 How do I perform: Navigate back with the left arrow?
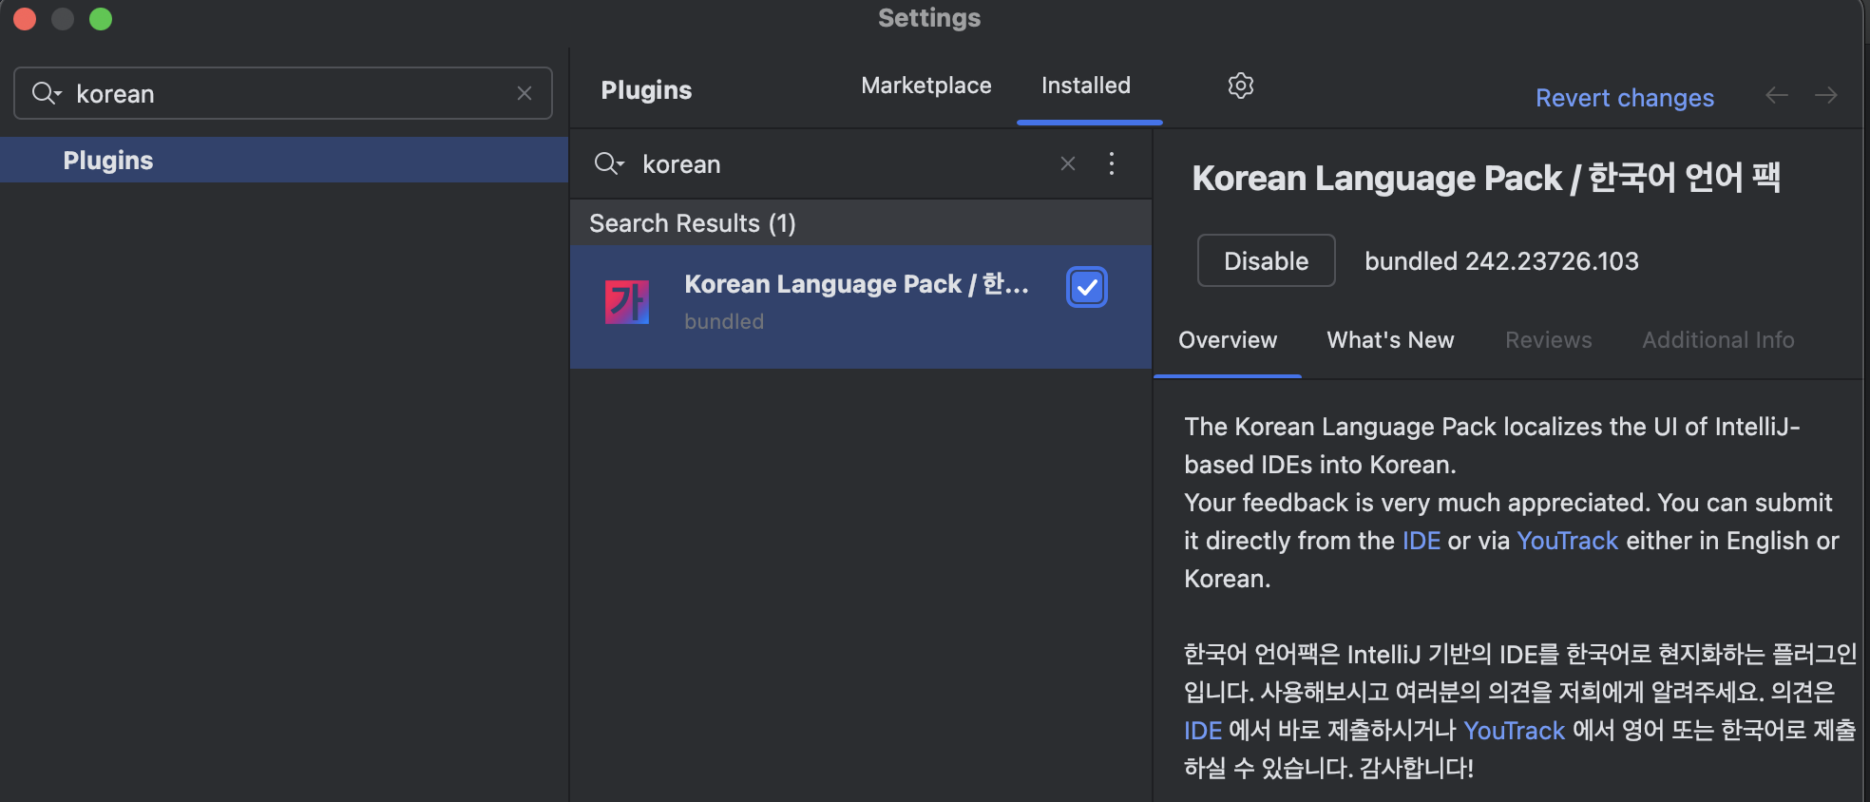coord(1777,95)
